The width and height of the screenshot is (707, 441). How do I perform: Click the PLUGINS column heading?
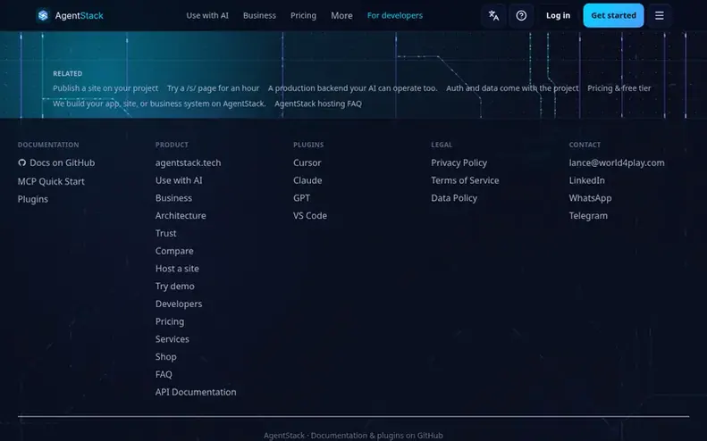click(x=308, y=145)
